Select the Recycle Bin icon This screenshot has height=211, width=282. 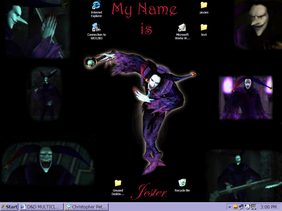[x=182, y=185]
